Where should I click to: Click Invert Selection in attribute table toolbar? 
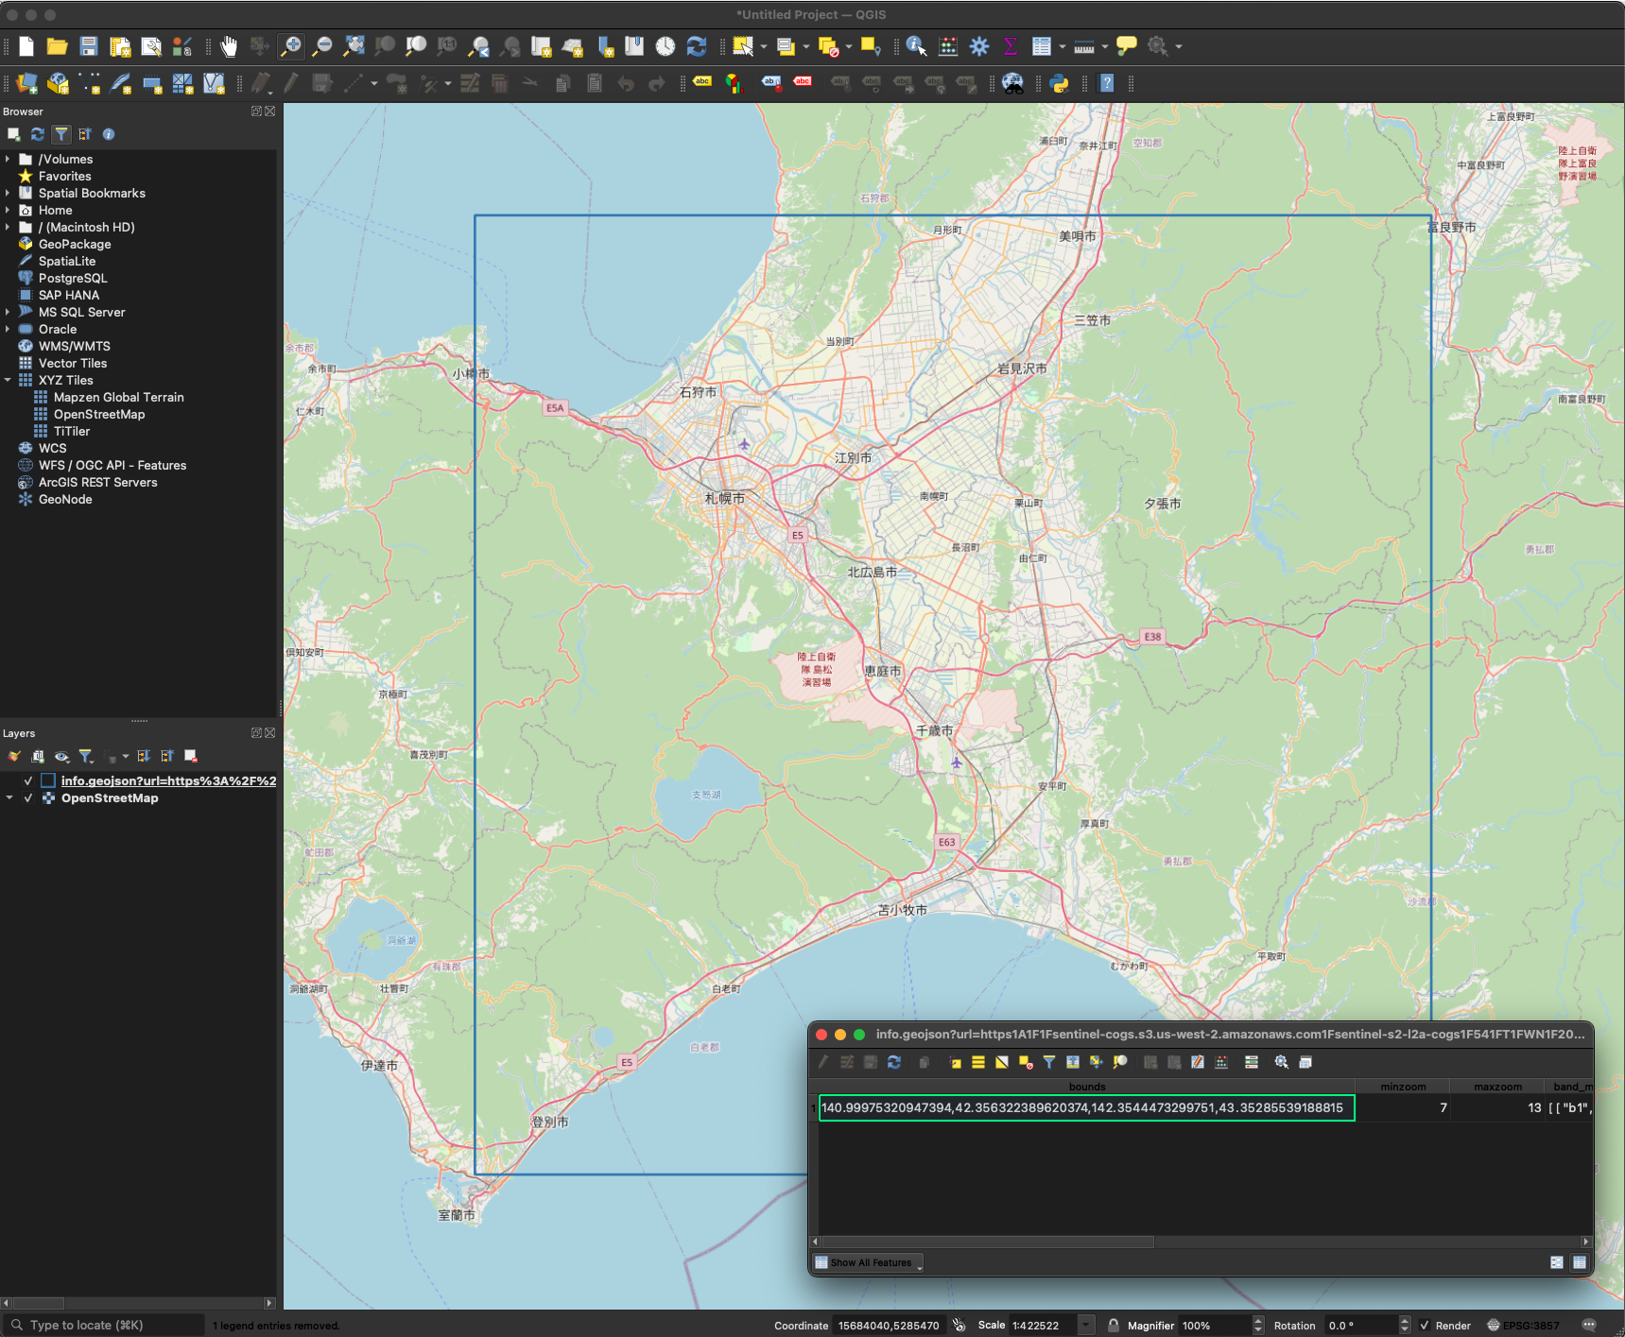tap(1002, 1062)
